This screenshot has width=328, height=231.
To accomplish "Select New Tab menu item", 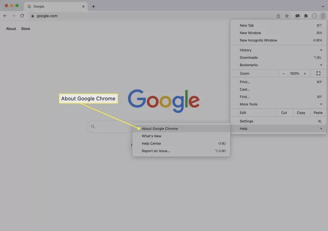I will [x=278, y=25].
